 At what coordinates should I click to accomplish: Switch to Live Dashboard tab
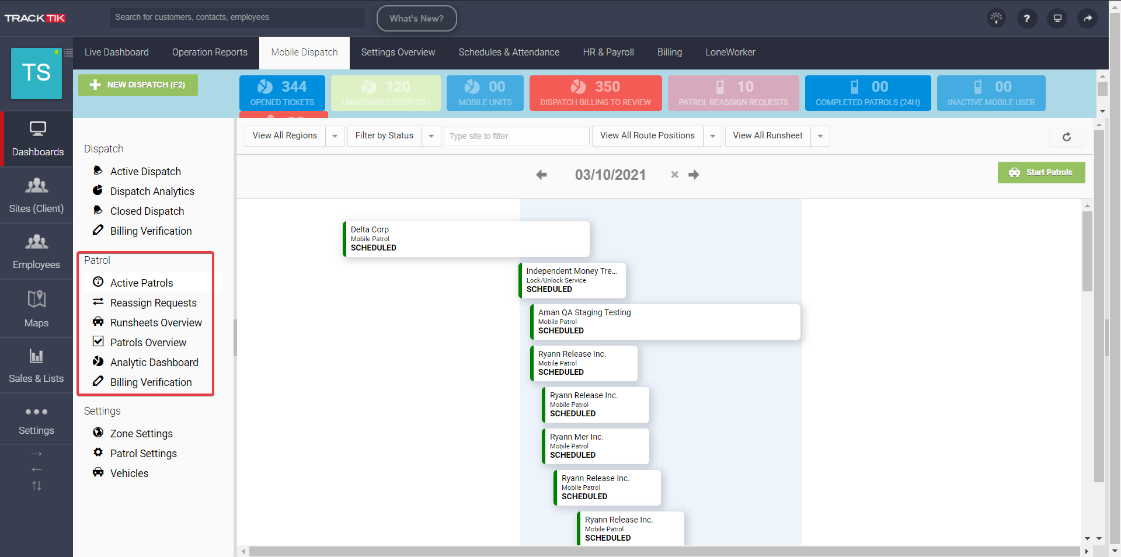coord(117,53)
